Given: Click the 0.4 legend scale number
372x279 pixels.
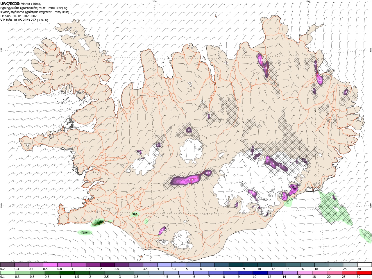Looking at the screenshot, I should (31, 269).
